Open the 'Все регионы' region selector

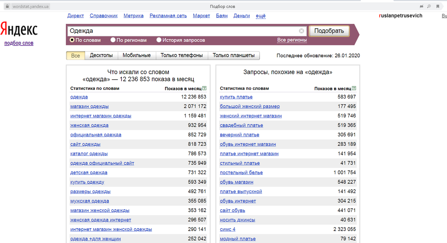292,40
